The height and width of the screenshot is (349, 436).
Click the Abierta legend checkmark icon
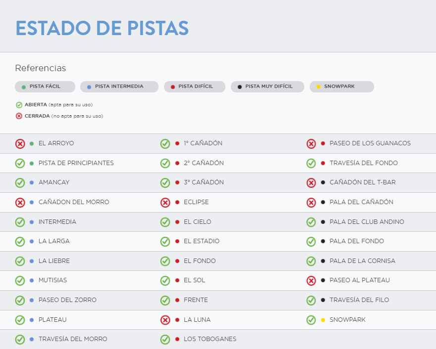point(19,105)
